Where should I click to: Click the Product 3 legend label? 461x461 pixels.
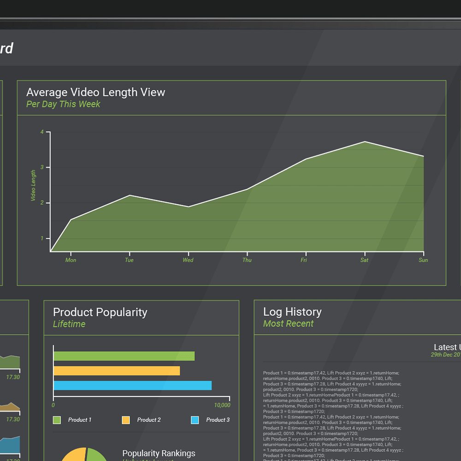(218, 420)
